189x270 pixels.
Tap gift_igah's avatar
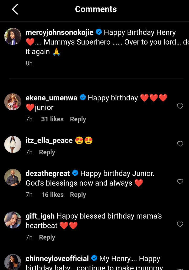(x=13, y=220)
